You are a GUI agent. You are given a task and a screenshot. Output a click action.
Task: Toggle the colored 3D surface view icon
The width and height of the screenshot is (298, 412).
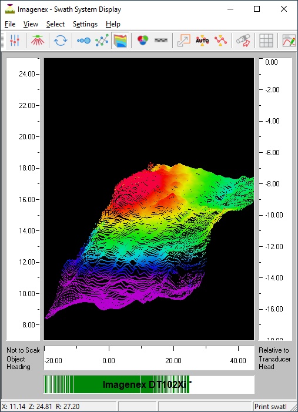pos(120,41)
